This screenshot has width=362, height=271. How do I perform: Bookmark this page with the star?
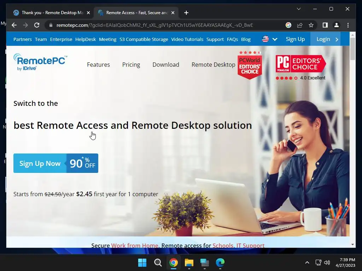311,25
